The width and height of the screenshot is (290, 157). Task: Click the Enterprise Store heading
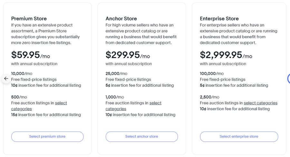coord(219,19)
